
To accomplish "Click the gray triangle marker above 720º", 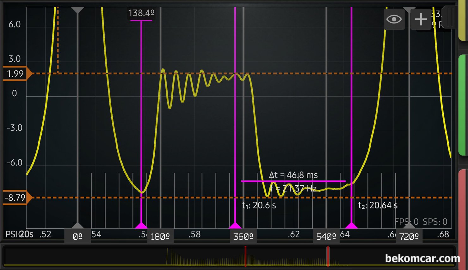I will (409, 225).
